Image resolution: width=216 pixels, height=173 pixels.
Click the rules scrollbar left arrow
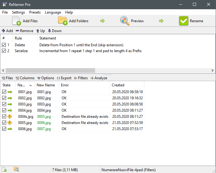coord(3,70)
